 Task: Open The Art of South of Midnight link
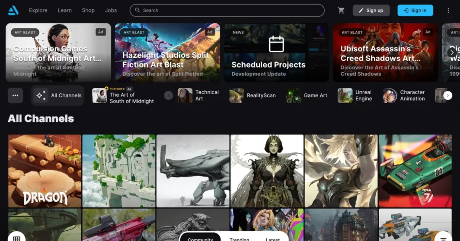[x=132, y=98]
